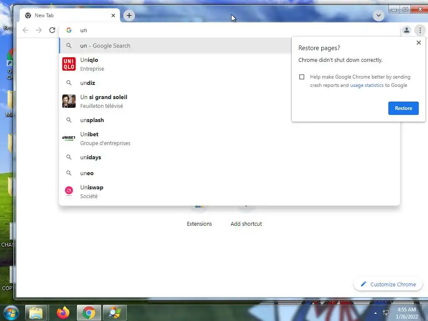Click the Uniqlo red logo thumbnail
428x321 pixels.
(69, 64)
